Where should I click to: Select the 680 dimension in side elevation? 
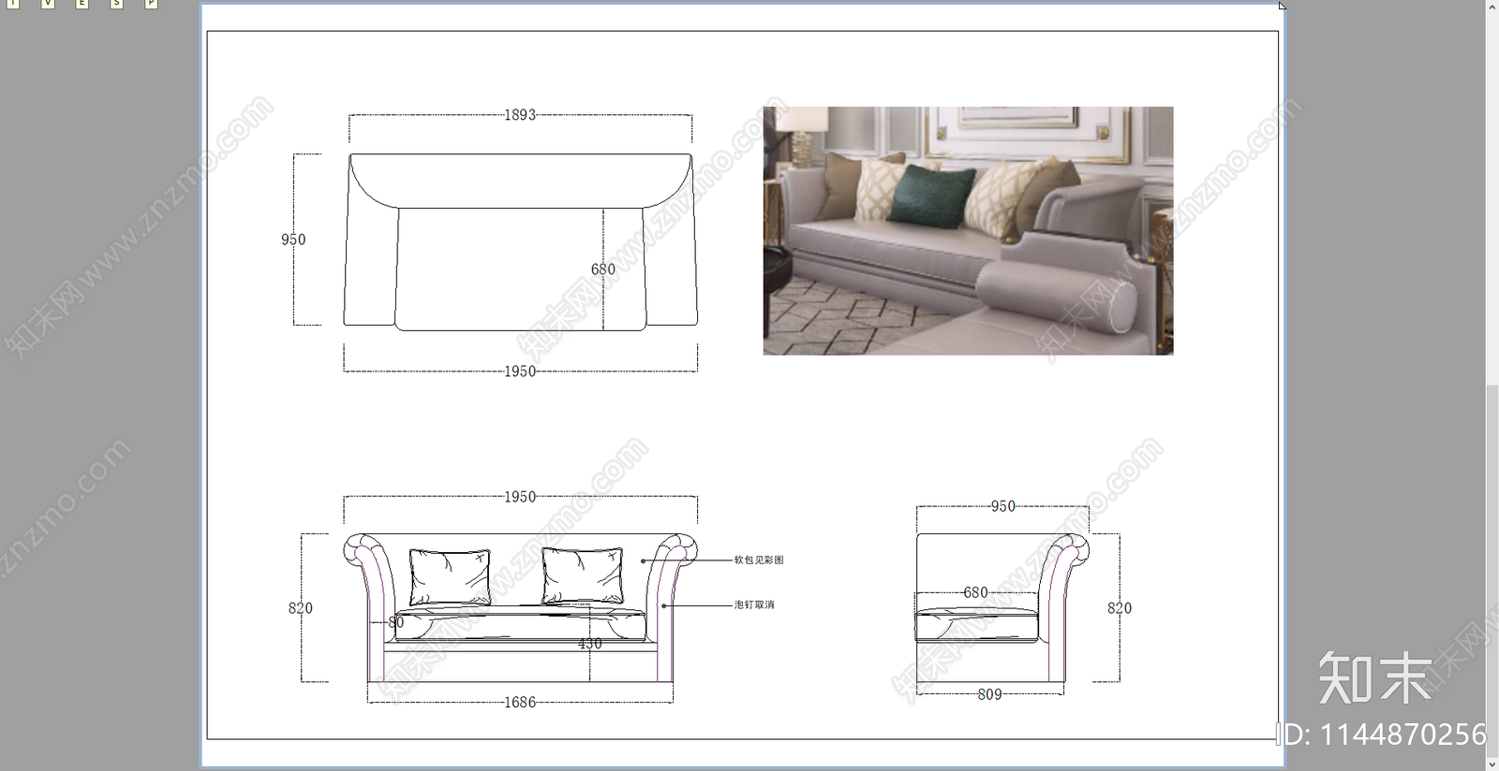click(975, 592)
